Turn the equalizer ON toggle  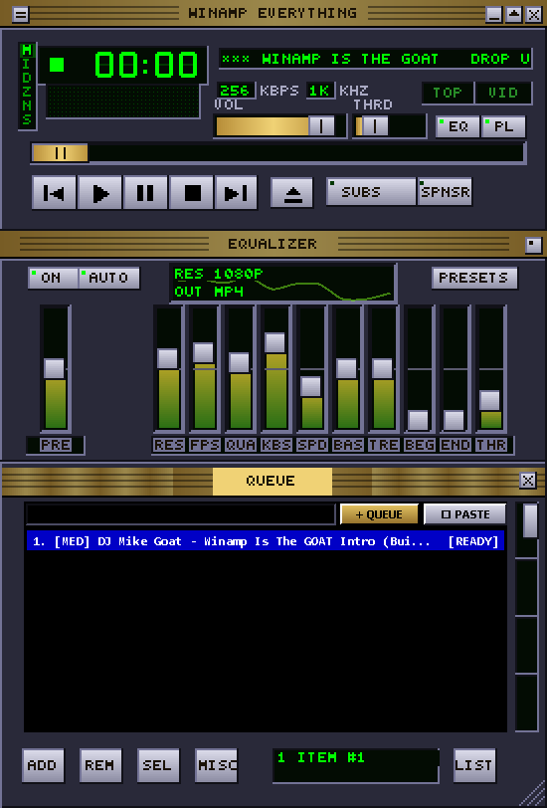click(53, 278)
